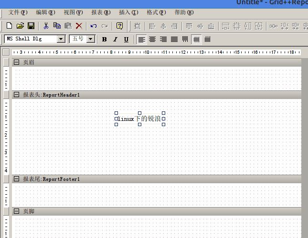This screenshot has width=308, height=238.
Task: Click the snap-to-grid align icon
Action: 138,26
